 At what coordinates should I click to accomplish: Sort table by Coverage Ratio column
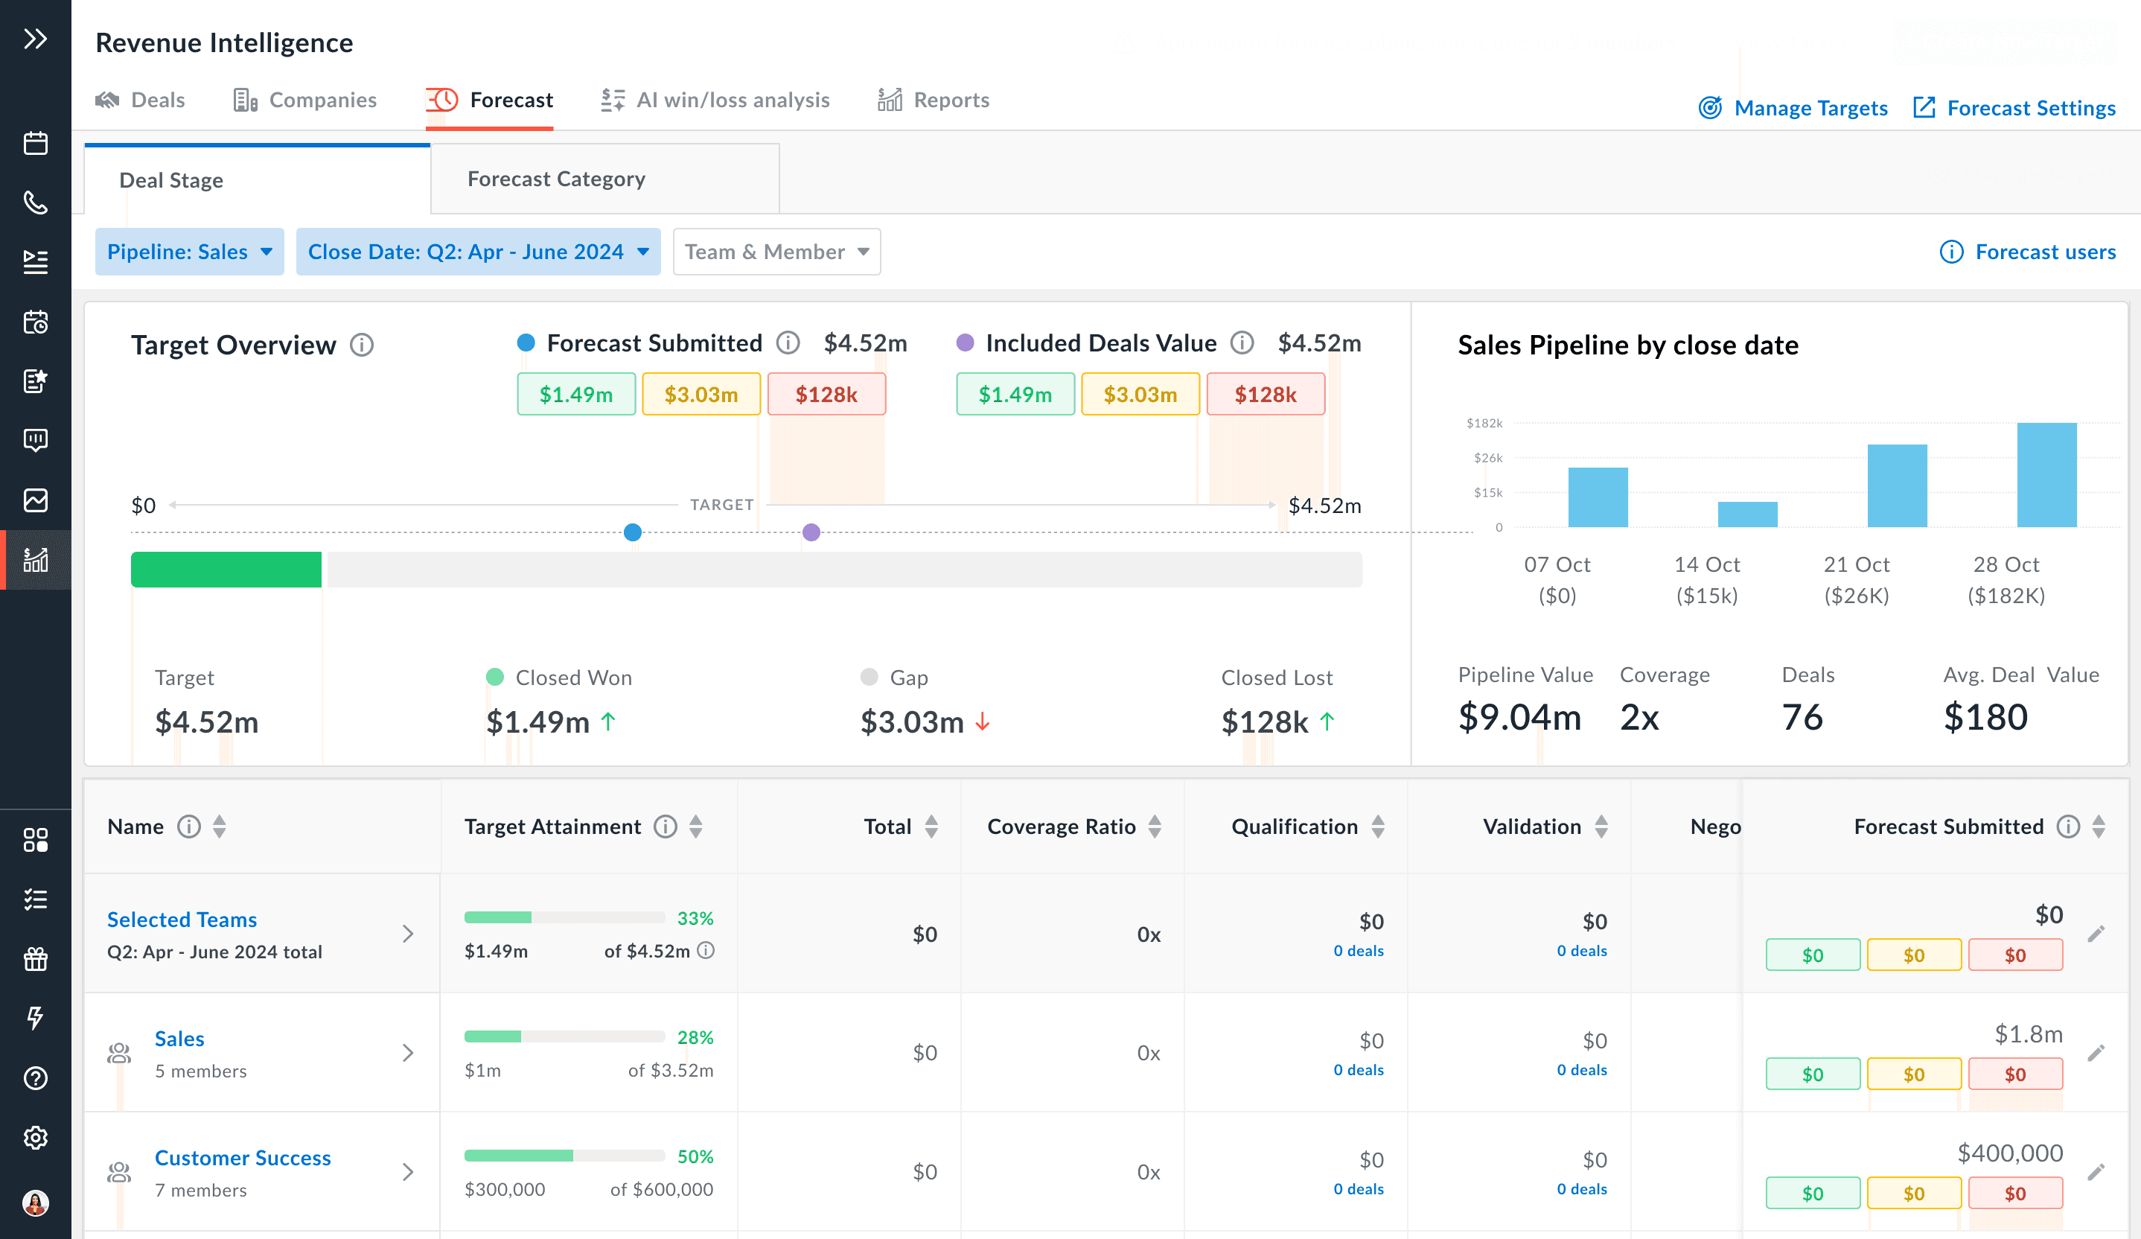[1155, 826]
